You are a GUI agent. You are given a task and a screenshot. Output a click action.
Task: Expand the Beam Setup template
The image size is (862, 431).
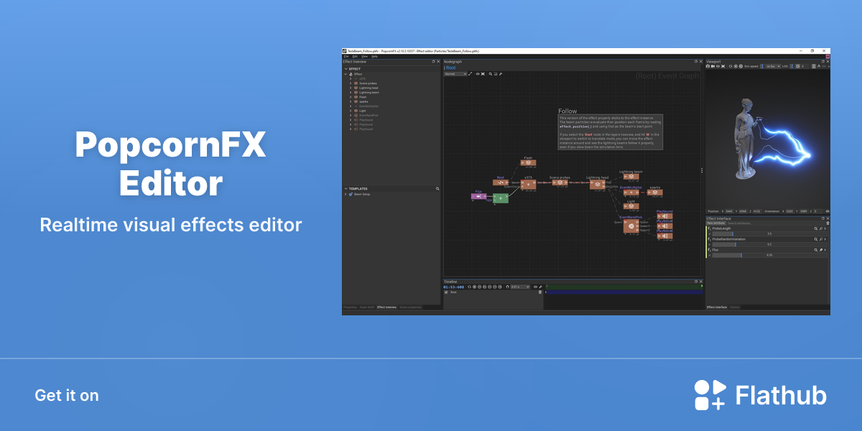[x=346, y=194]
